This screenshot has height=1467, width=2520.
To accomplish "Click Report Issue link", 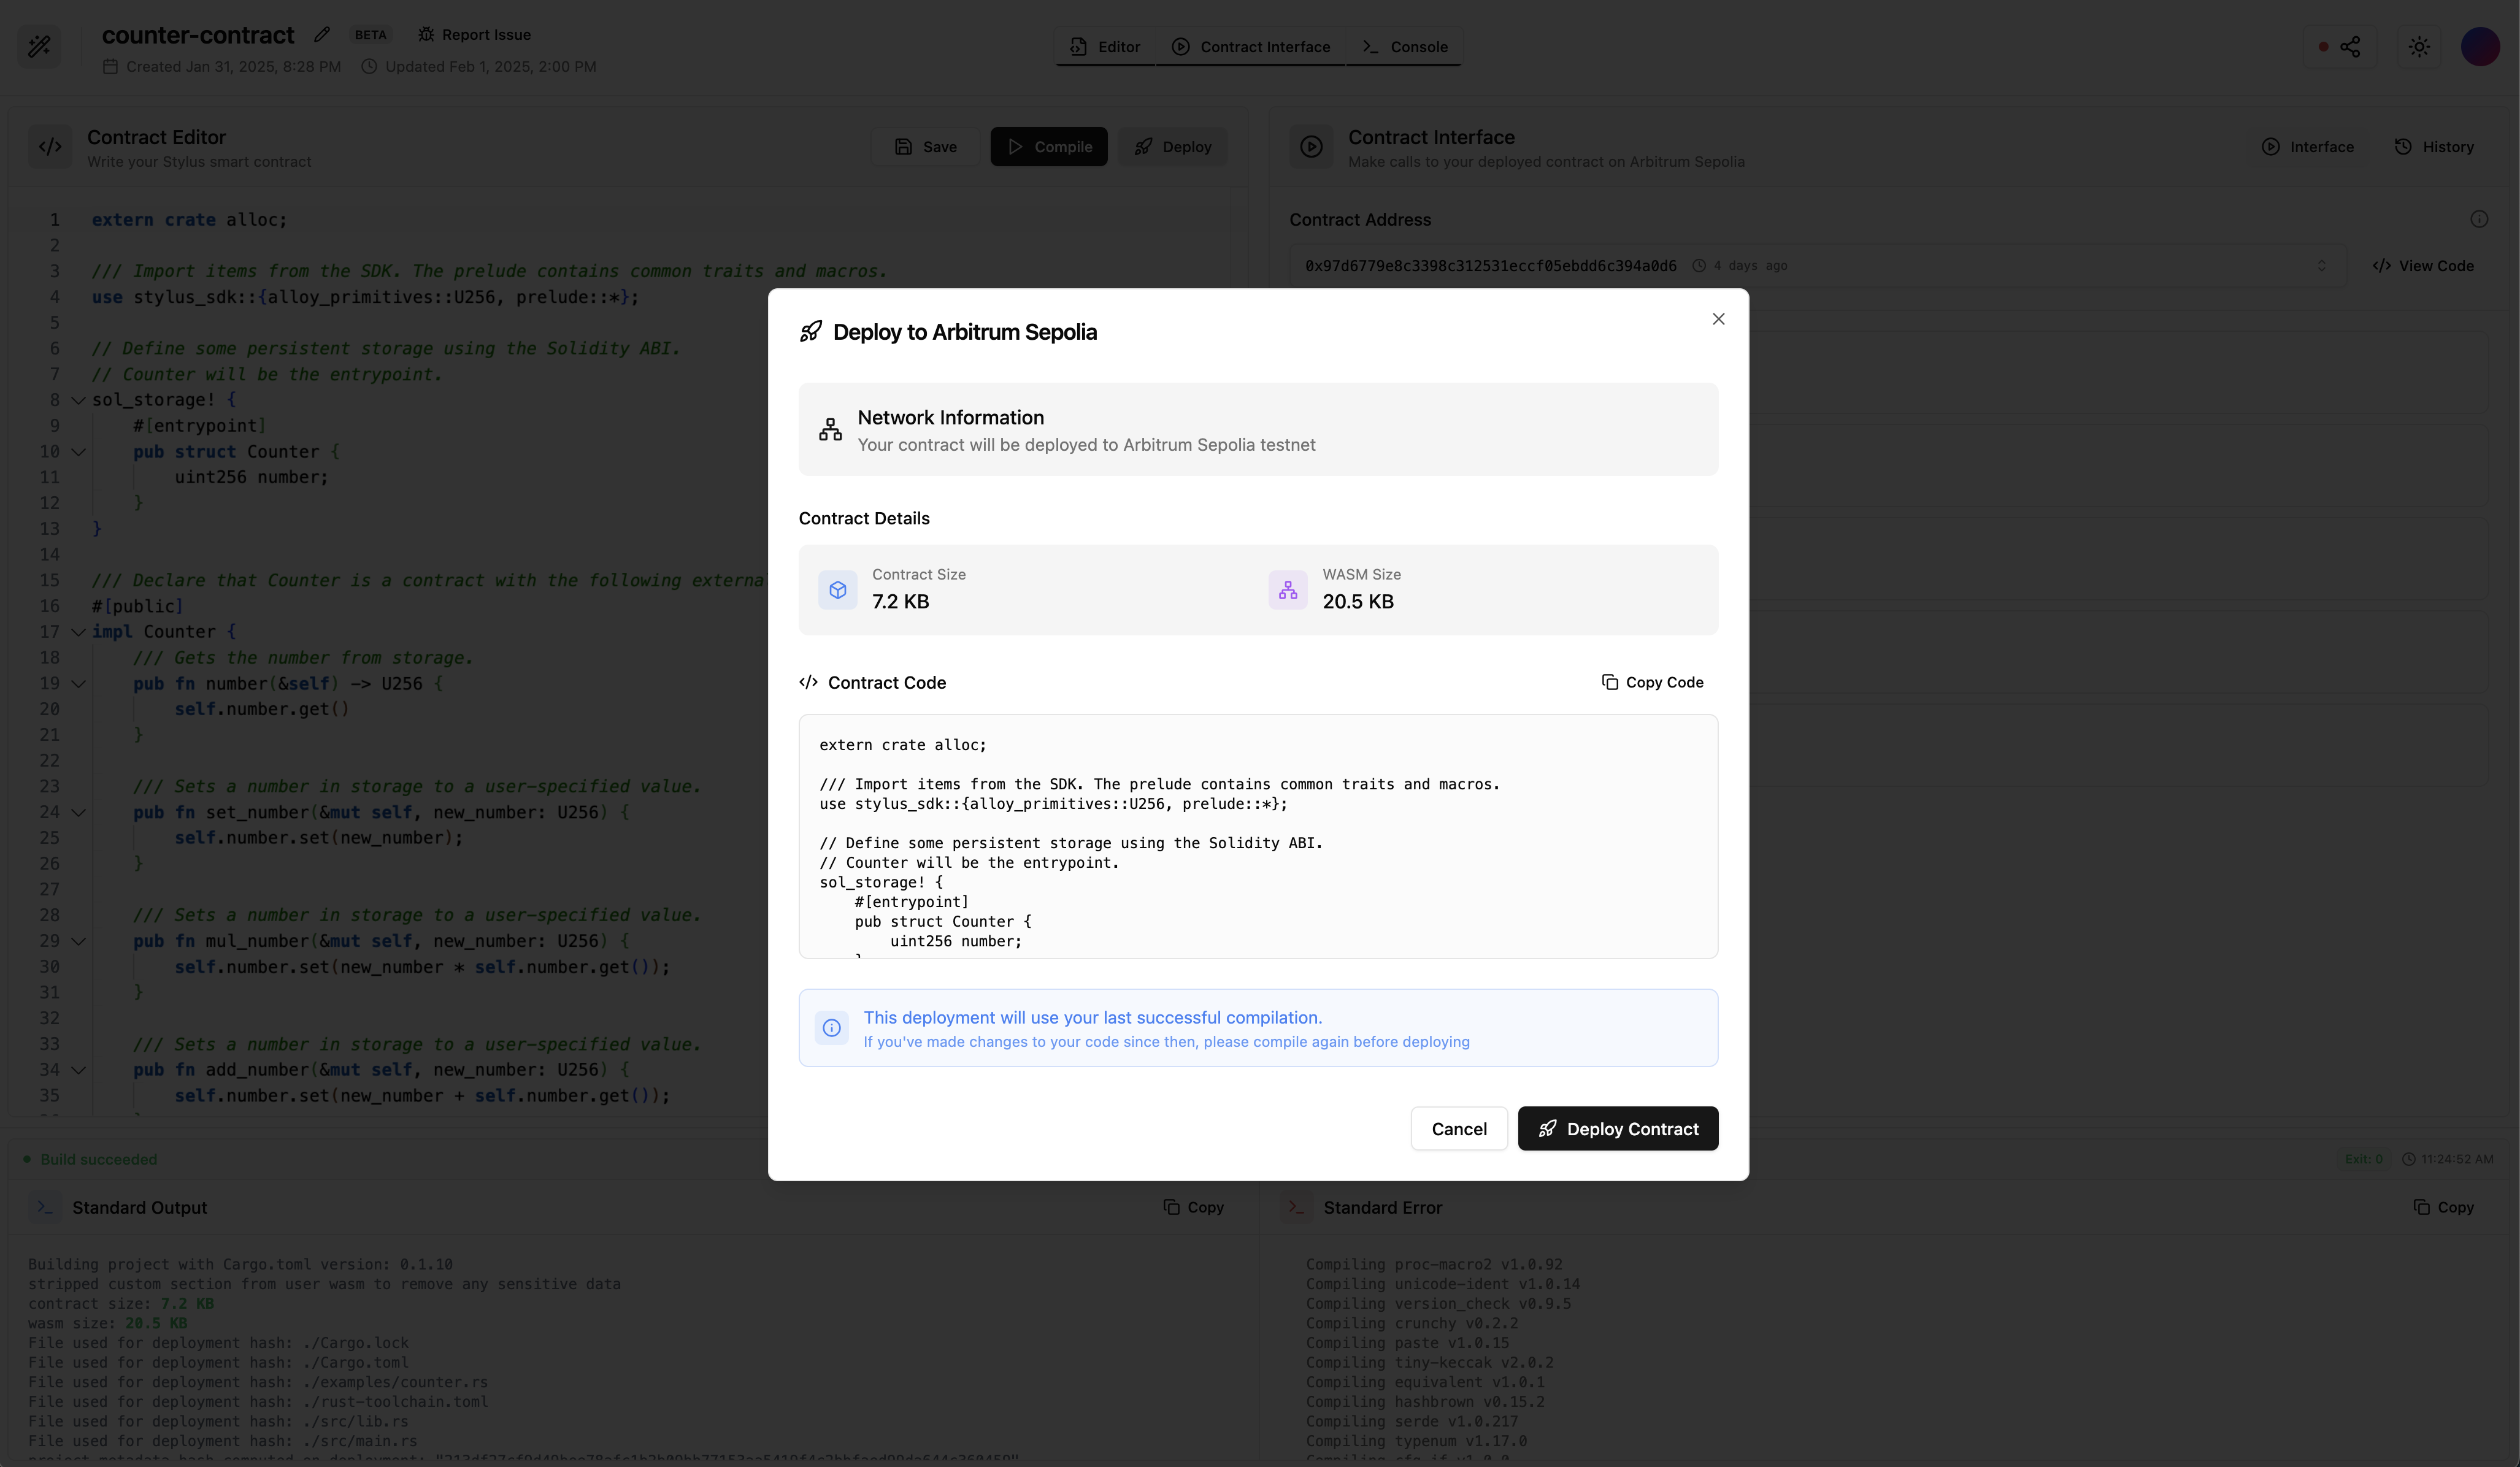I will pyautogui.click(x=474, y=35).
